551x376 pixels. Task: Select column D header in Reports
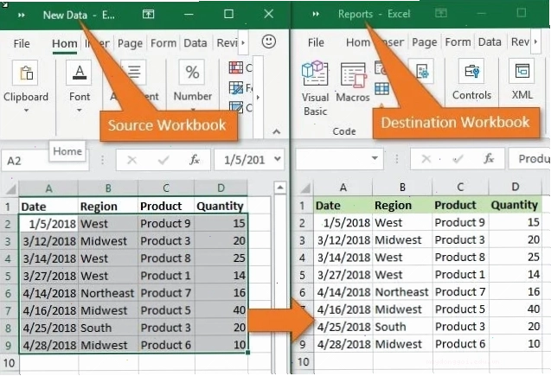(x=516, y=187)
